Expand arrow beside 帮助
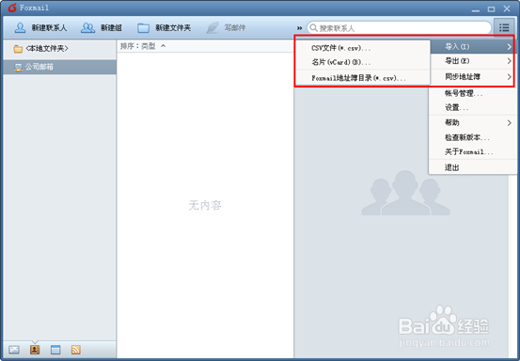520x361 pixels. click(x=509, y=123)
